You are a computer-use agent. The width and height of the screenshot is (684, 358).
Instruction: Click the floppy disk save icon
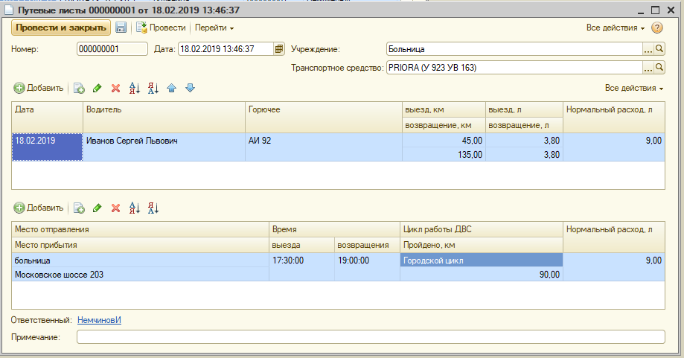[121, 28]
